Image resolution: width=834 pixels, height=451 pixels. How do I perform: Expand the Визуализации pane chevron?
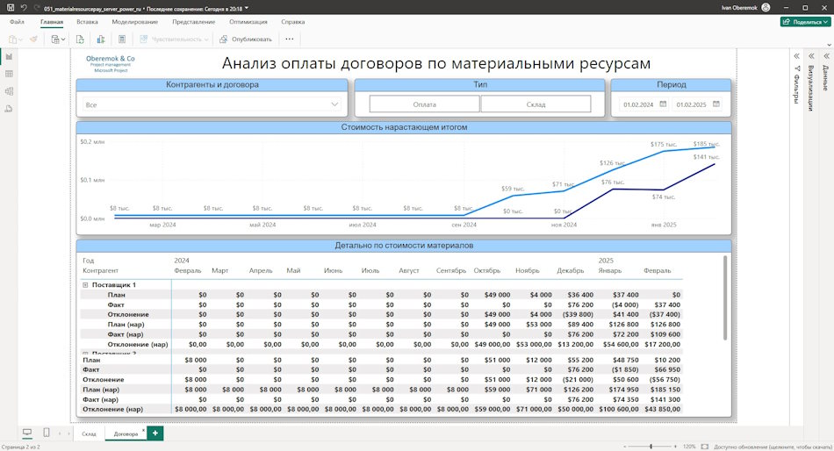tap(812, 56)
